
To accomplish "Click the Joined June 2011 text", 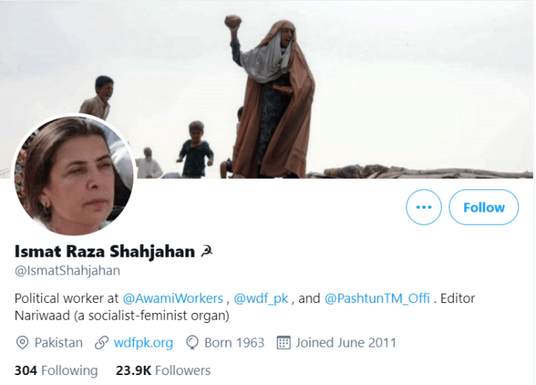I will (346, 343).
